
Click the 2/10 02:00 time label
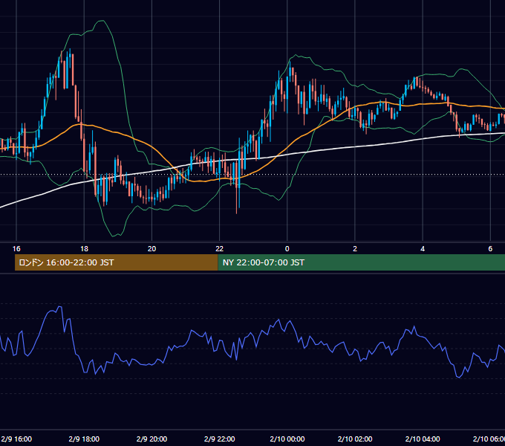click(x=355, y=439)
